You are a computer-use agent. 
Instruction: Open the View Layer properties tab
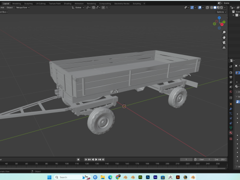click(231, 82)
